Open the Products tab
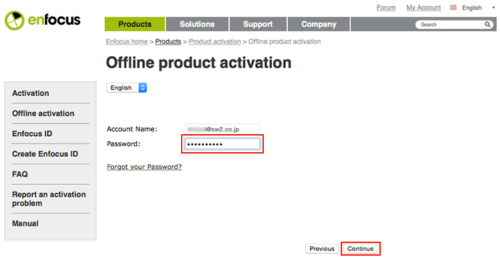Image resolution: width=501 pixels, height=259 pixels. pyautogui.click(x=135, y=24)
